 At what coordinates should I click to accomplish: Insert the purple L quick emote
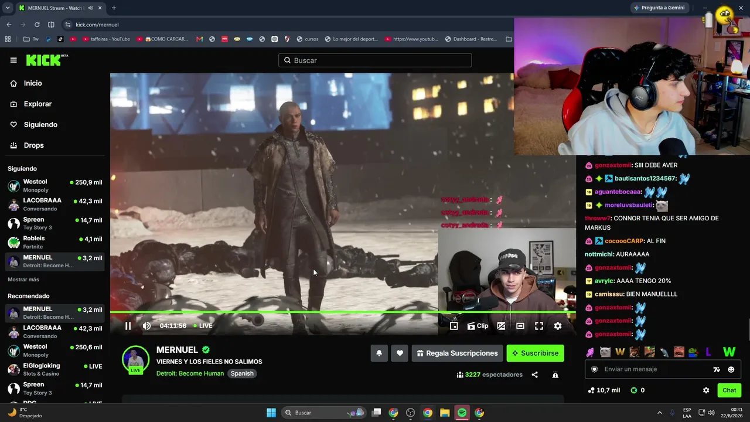click(708, 352)
